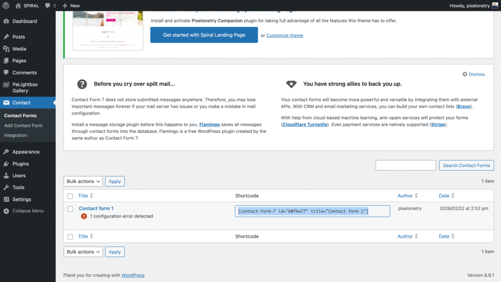Click the red configuration error icon
The image size is (501, 282).
click(x=84, y=216)
